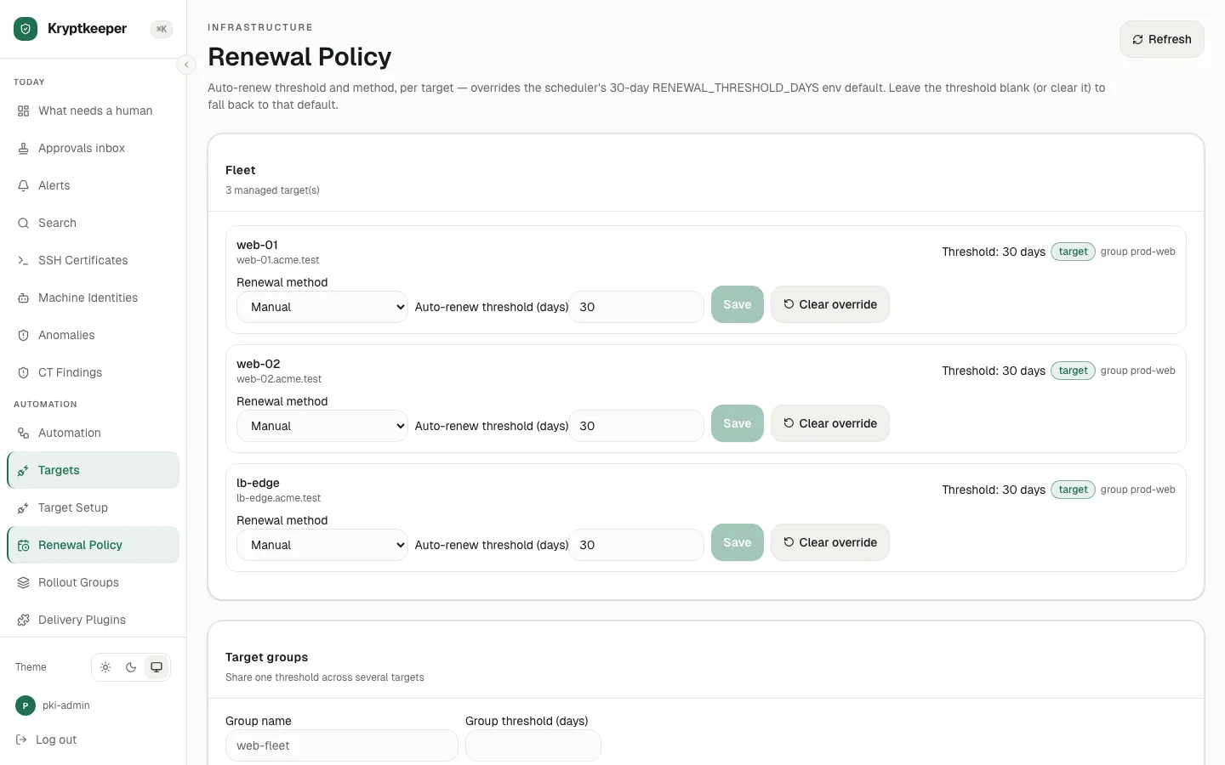Click the Anomalies shield icon
The width and height of the screenshot is (1225, 765).
(x=24, y=335)
